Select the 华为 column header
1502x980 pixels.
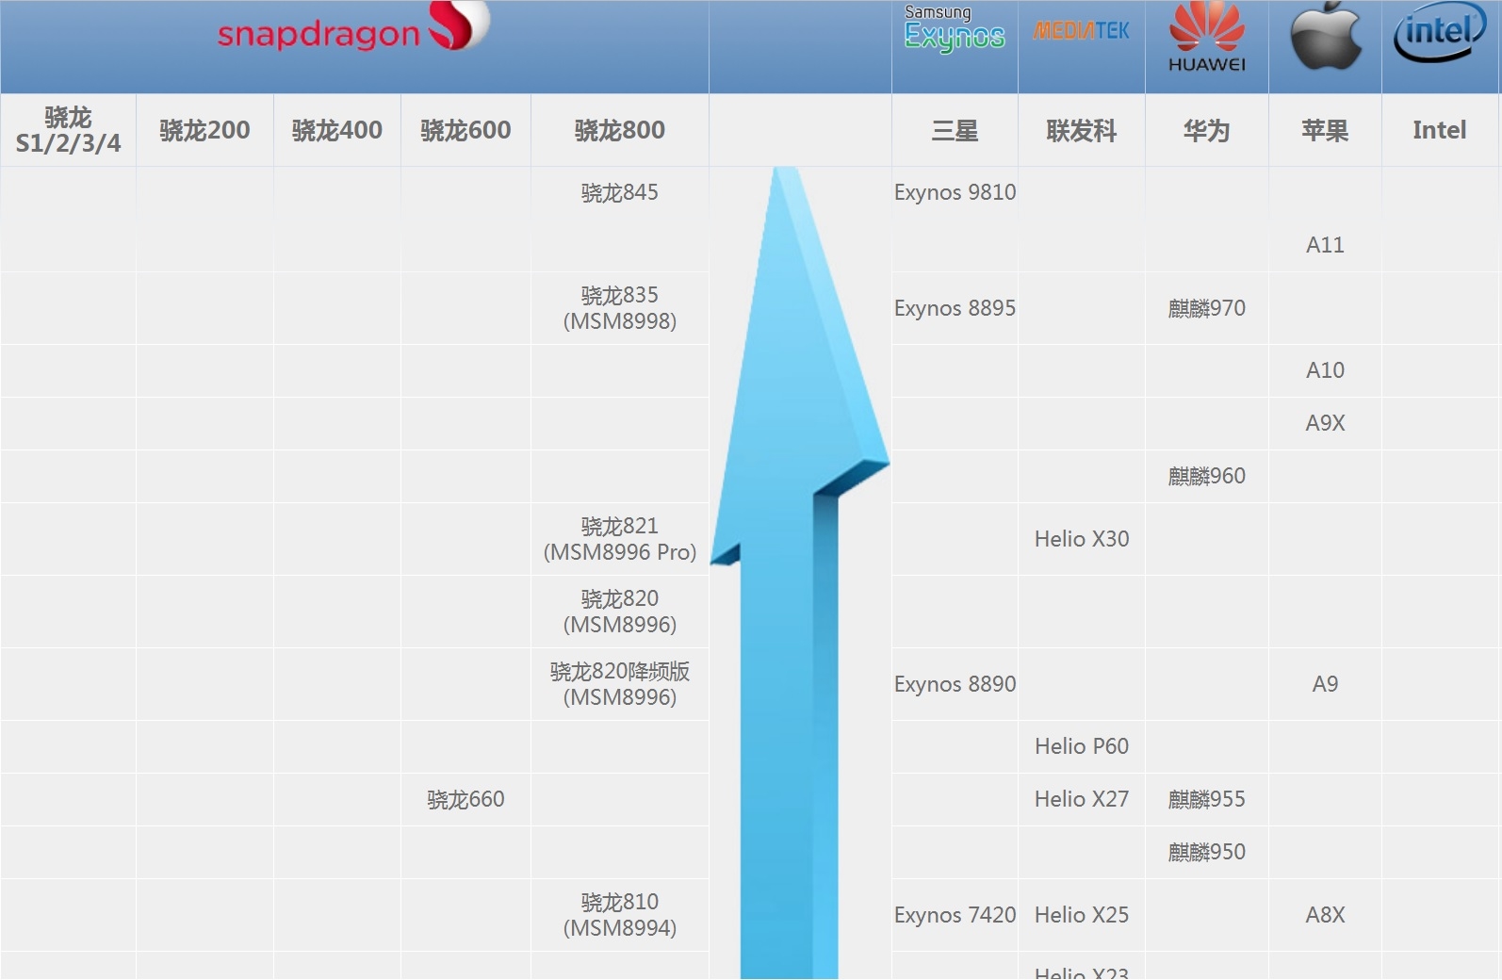(1207, 130)
